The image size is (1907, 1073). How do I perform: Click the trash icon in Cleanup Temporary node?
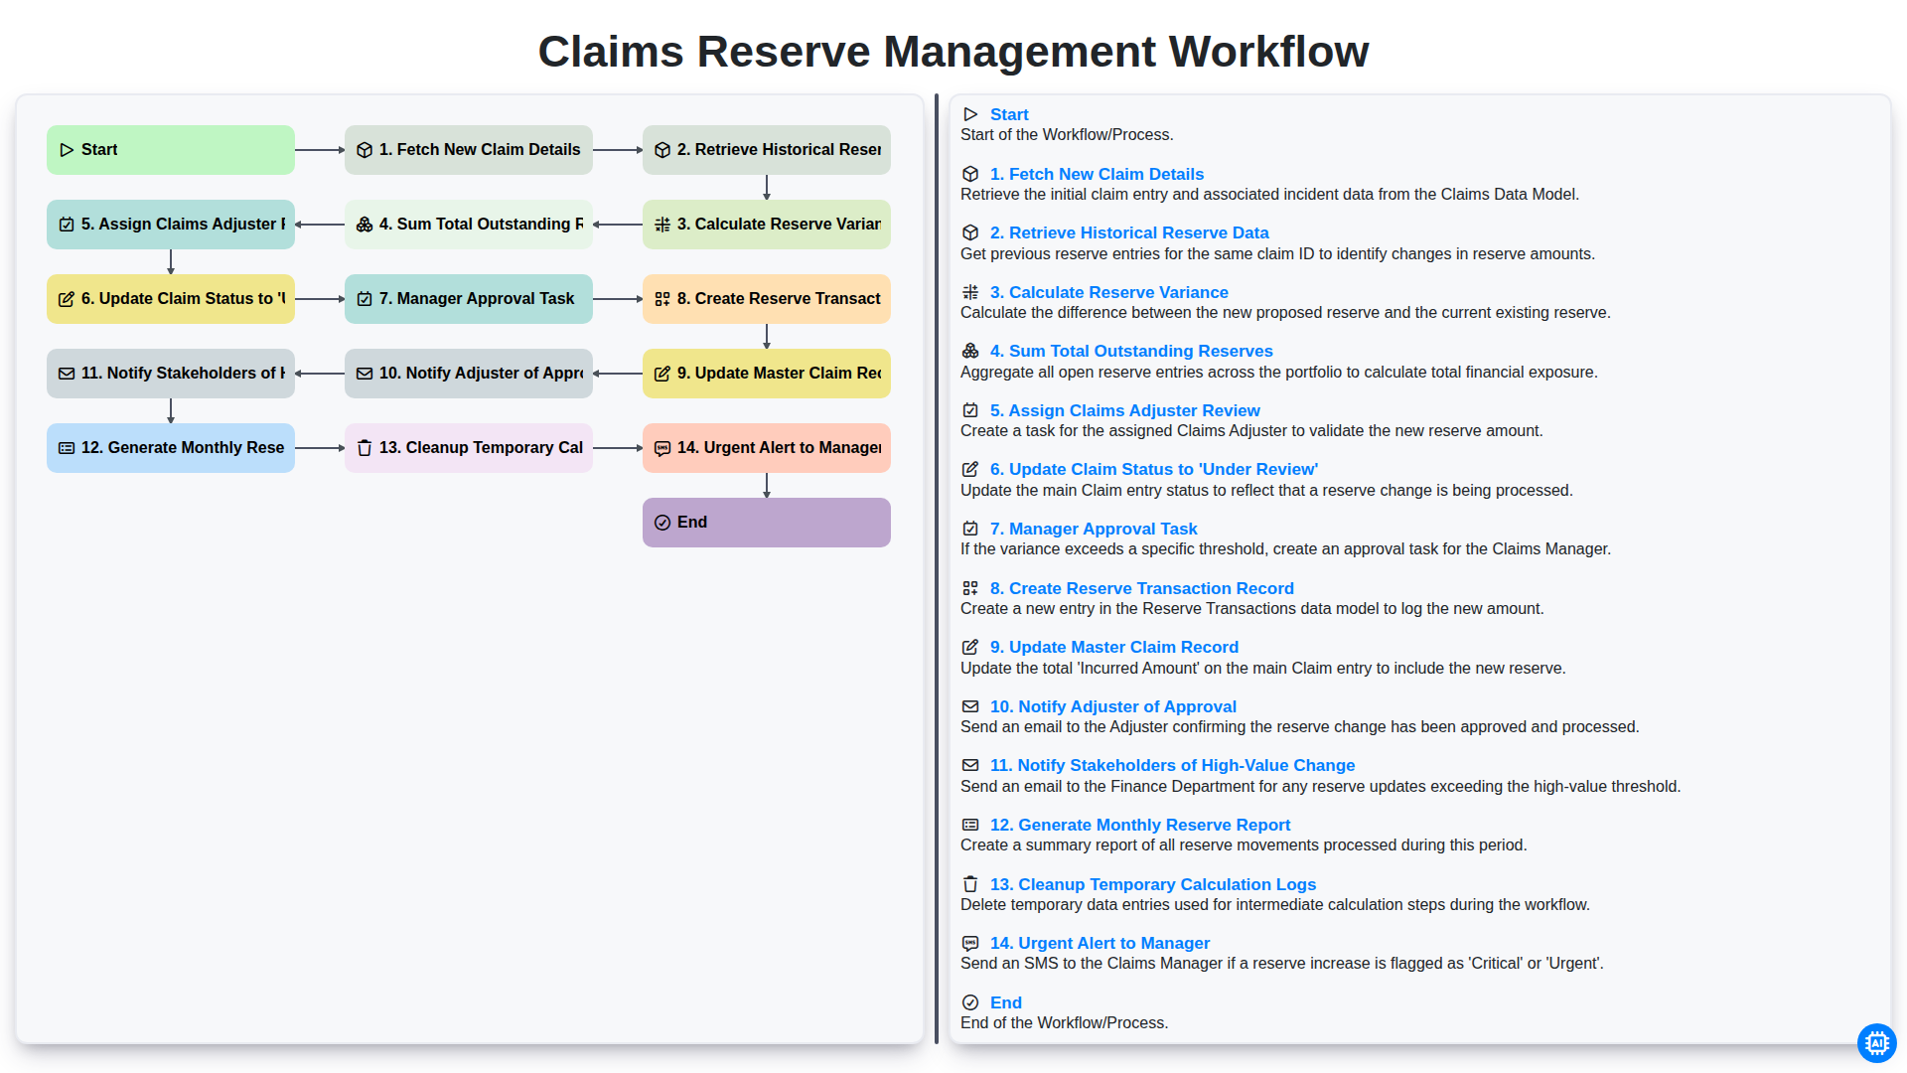pos(365,448)
